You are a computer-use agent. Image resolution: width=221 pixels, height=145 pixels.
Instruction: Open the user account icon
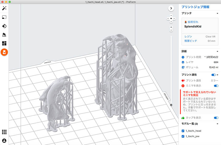tap(4, 141)
